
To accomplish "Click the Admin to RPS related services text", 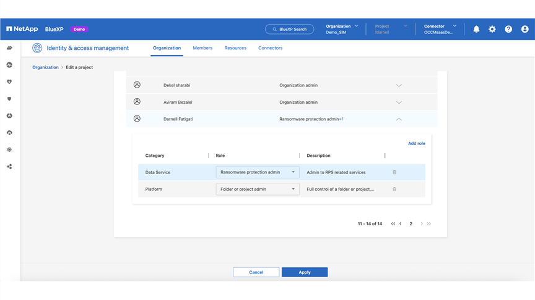I will point(336,172).
